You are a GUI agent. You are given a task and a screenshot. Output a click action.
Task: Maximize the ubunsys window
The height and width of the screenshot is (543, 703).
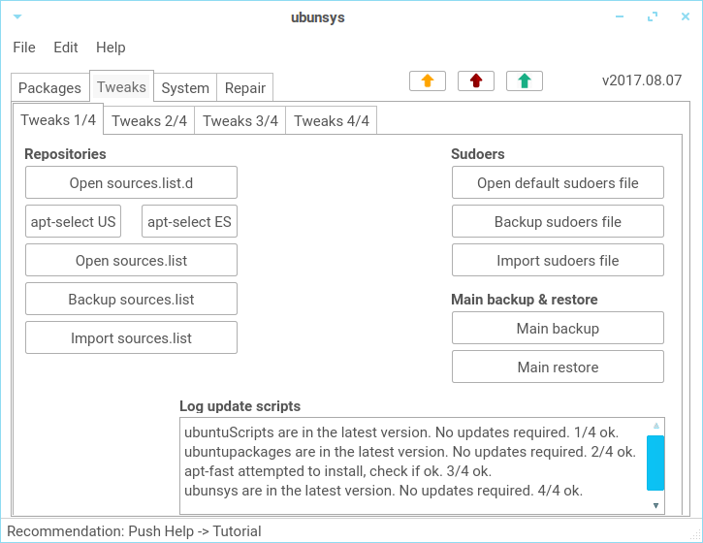pyautogui.click(x=653, y=17)
